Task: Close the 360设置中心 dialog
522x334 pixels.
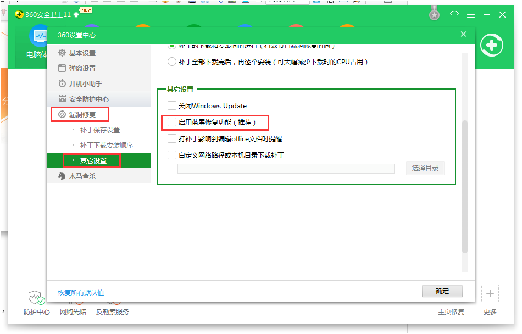Action: (x=463, y=34)
